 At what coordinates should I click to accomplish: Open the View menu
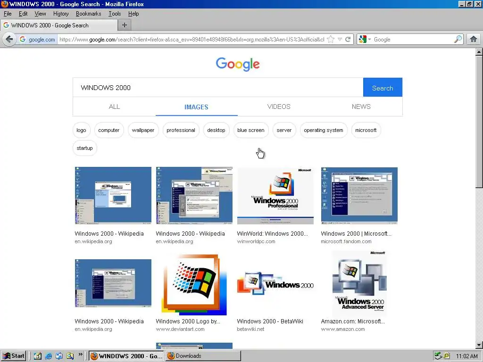40,14
